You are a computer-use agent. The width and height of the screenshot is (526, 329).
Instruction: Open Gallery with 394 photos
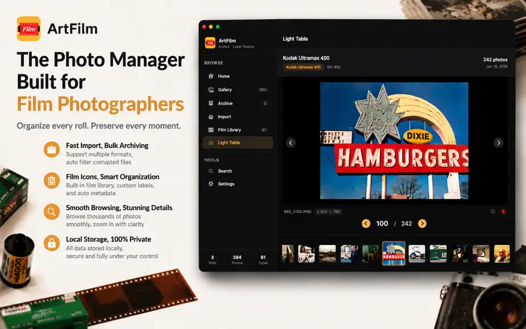click(238, 90)
